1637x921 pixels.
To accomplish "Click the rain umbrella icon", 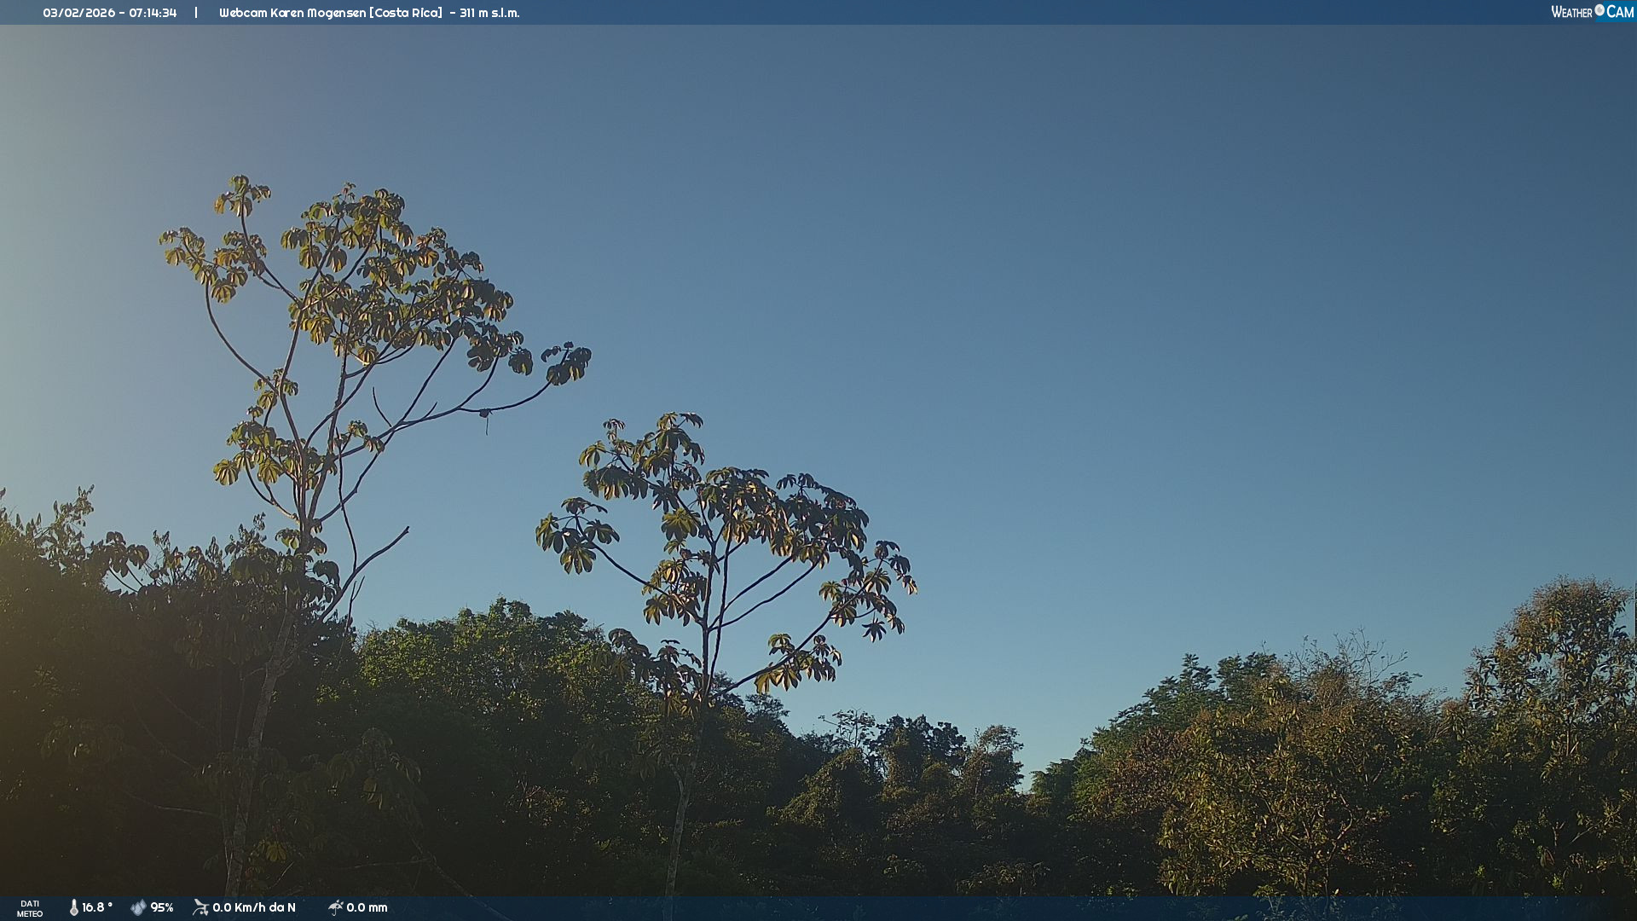I will pos(335,907).
